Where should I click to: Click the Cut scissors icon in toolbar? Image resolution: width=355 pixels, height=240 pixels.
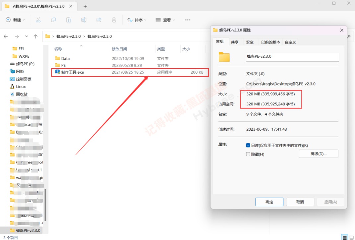click(x=38, y=20)
